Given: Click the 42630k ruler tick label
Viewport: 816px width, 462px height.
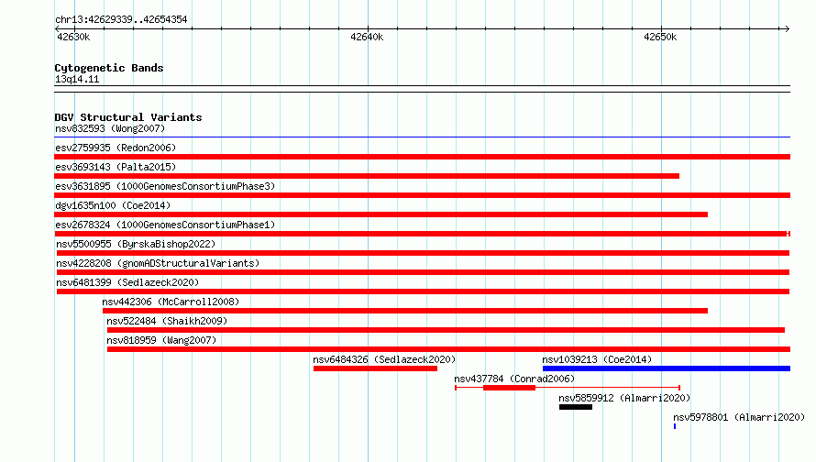Looking at the screenshot, I should click(73, 37).
